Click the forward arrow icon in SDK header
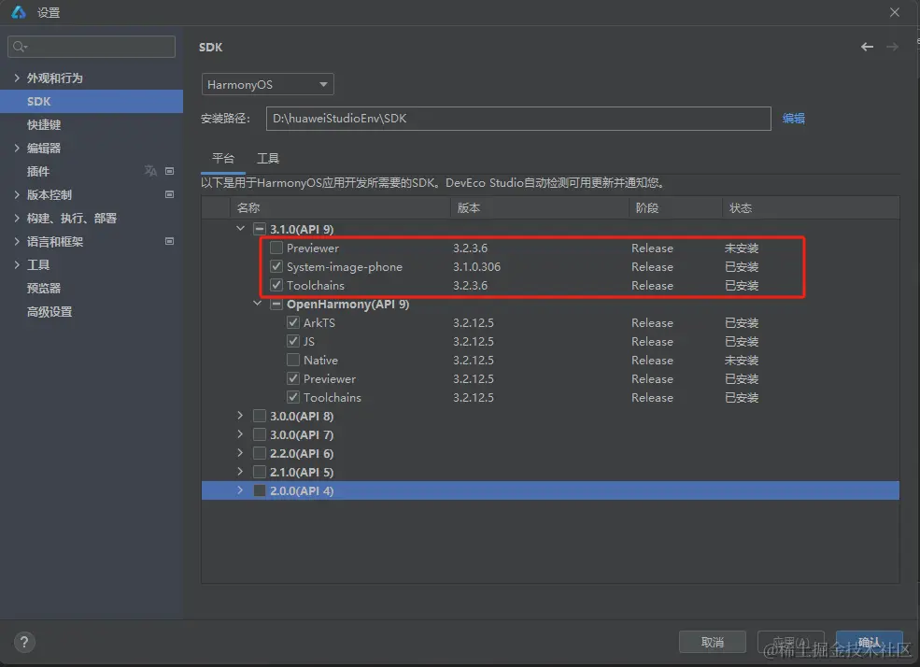The height and width of the screenshot is (667, 920). pos(892,47)
